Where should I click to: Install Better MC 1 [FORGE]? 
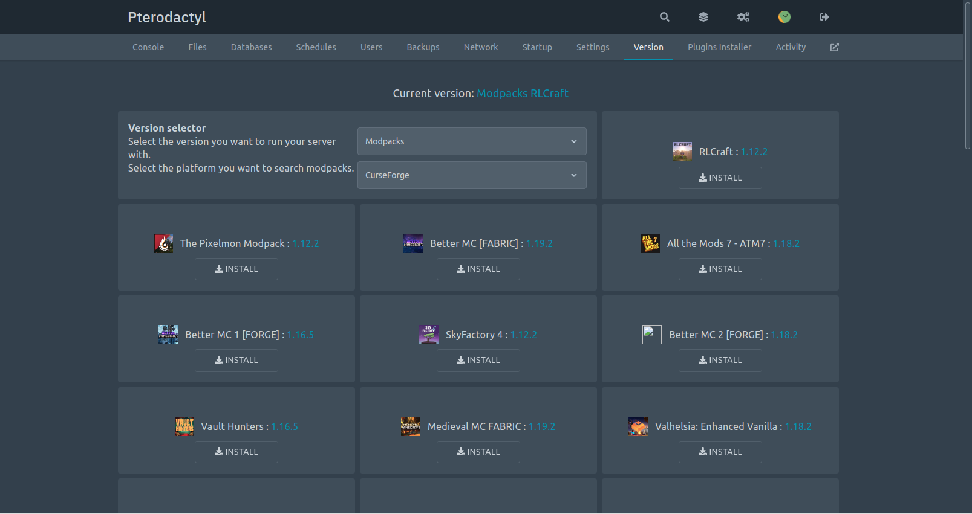236,360
